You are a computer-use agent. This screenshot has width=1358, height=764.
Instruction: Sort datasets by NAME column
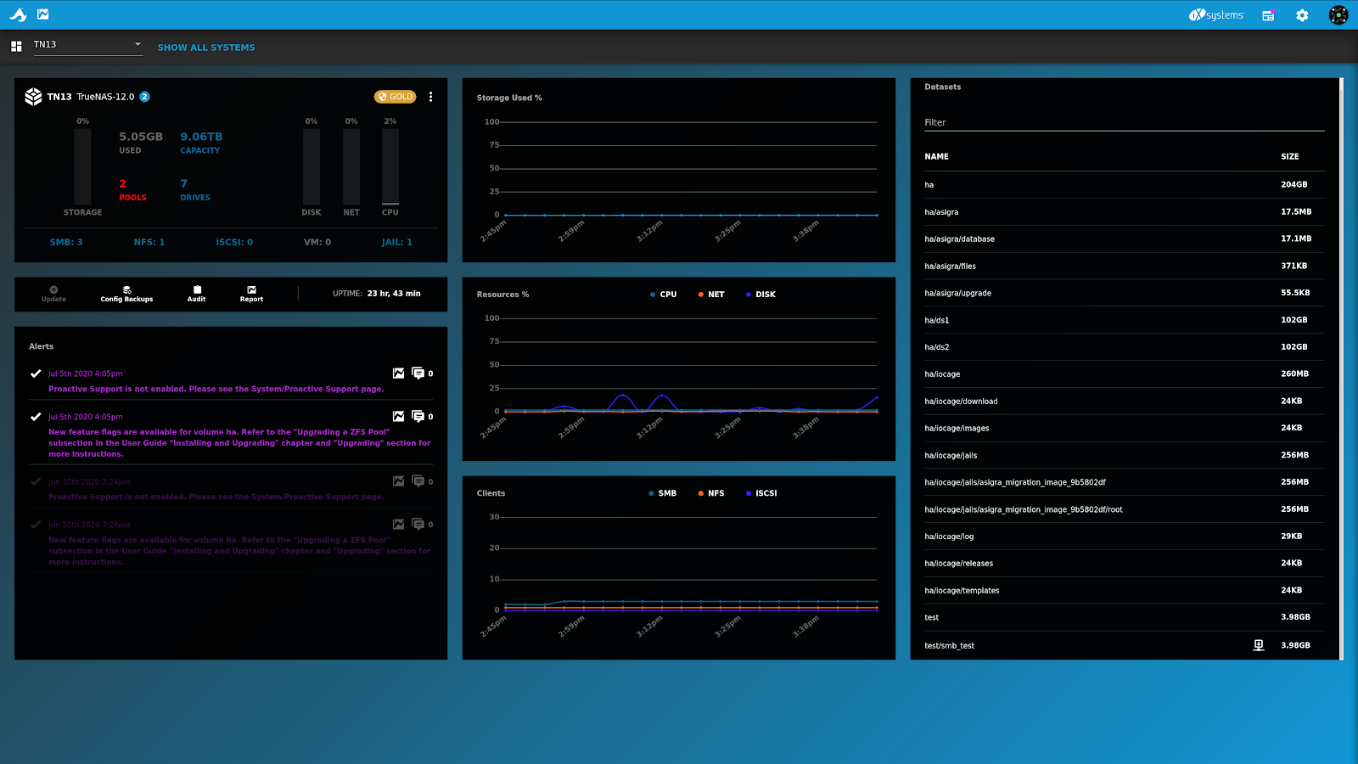coord(936,157)
